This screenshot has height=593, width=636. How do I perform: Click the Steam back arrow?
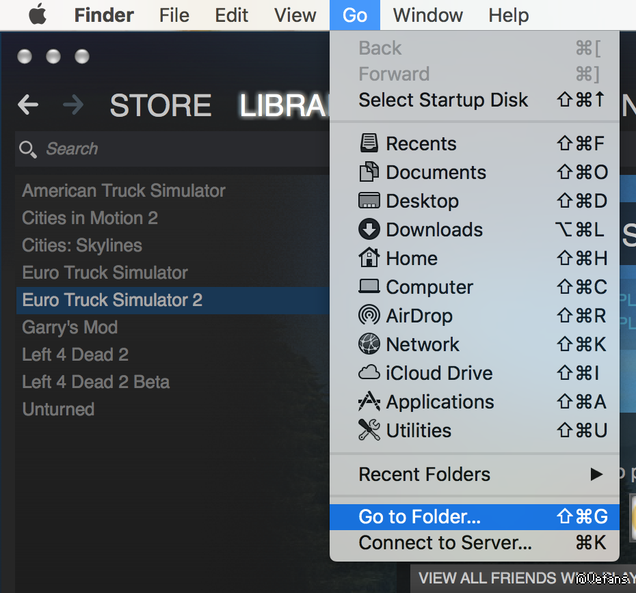click(28, 105)
